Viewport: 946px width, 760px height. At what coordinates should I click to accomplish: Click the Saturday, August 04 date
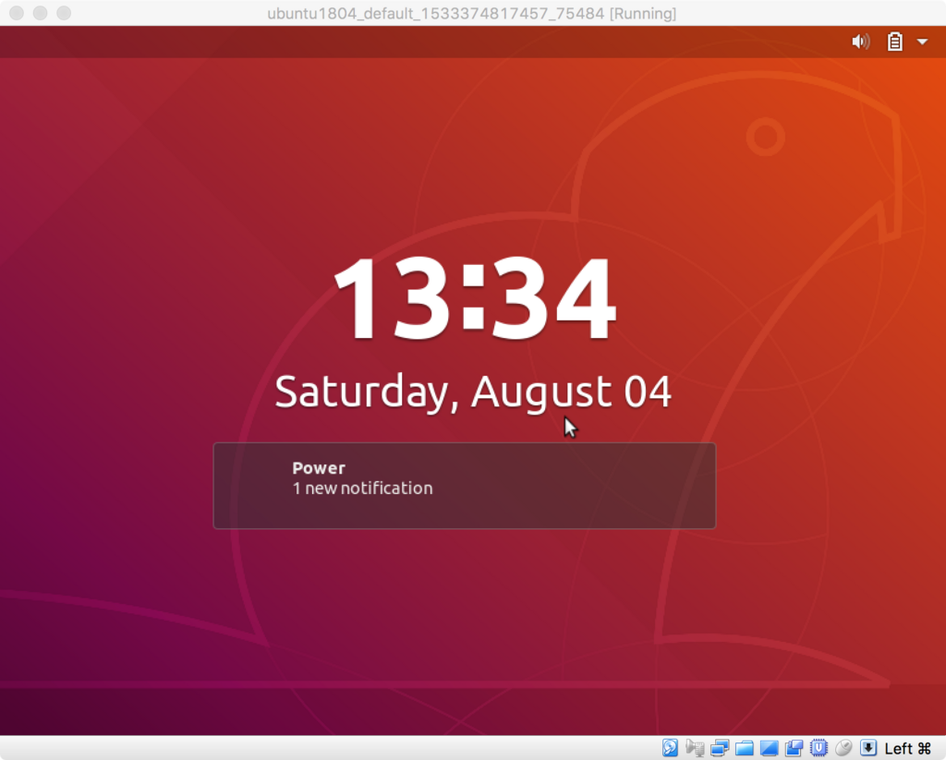click(x=473, y=392)
